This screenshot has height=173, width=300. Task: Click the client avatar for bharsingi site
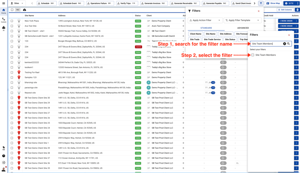tap(149, 82)
